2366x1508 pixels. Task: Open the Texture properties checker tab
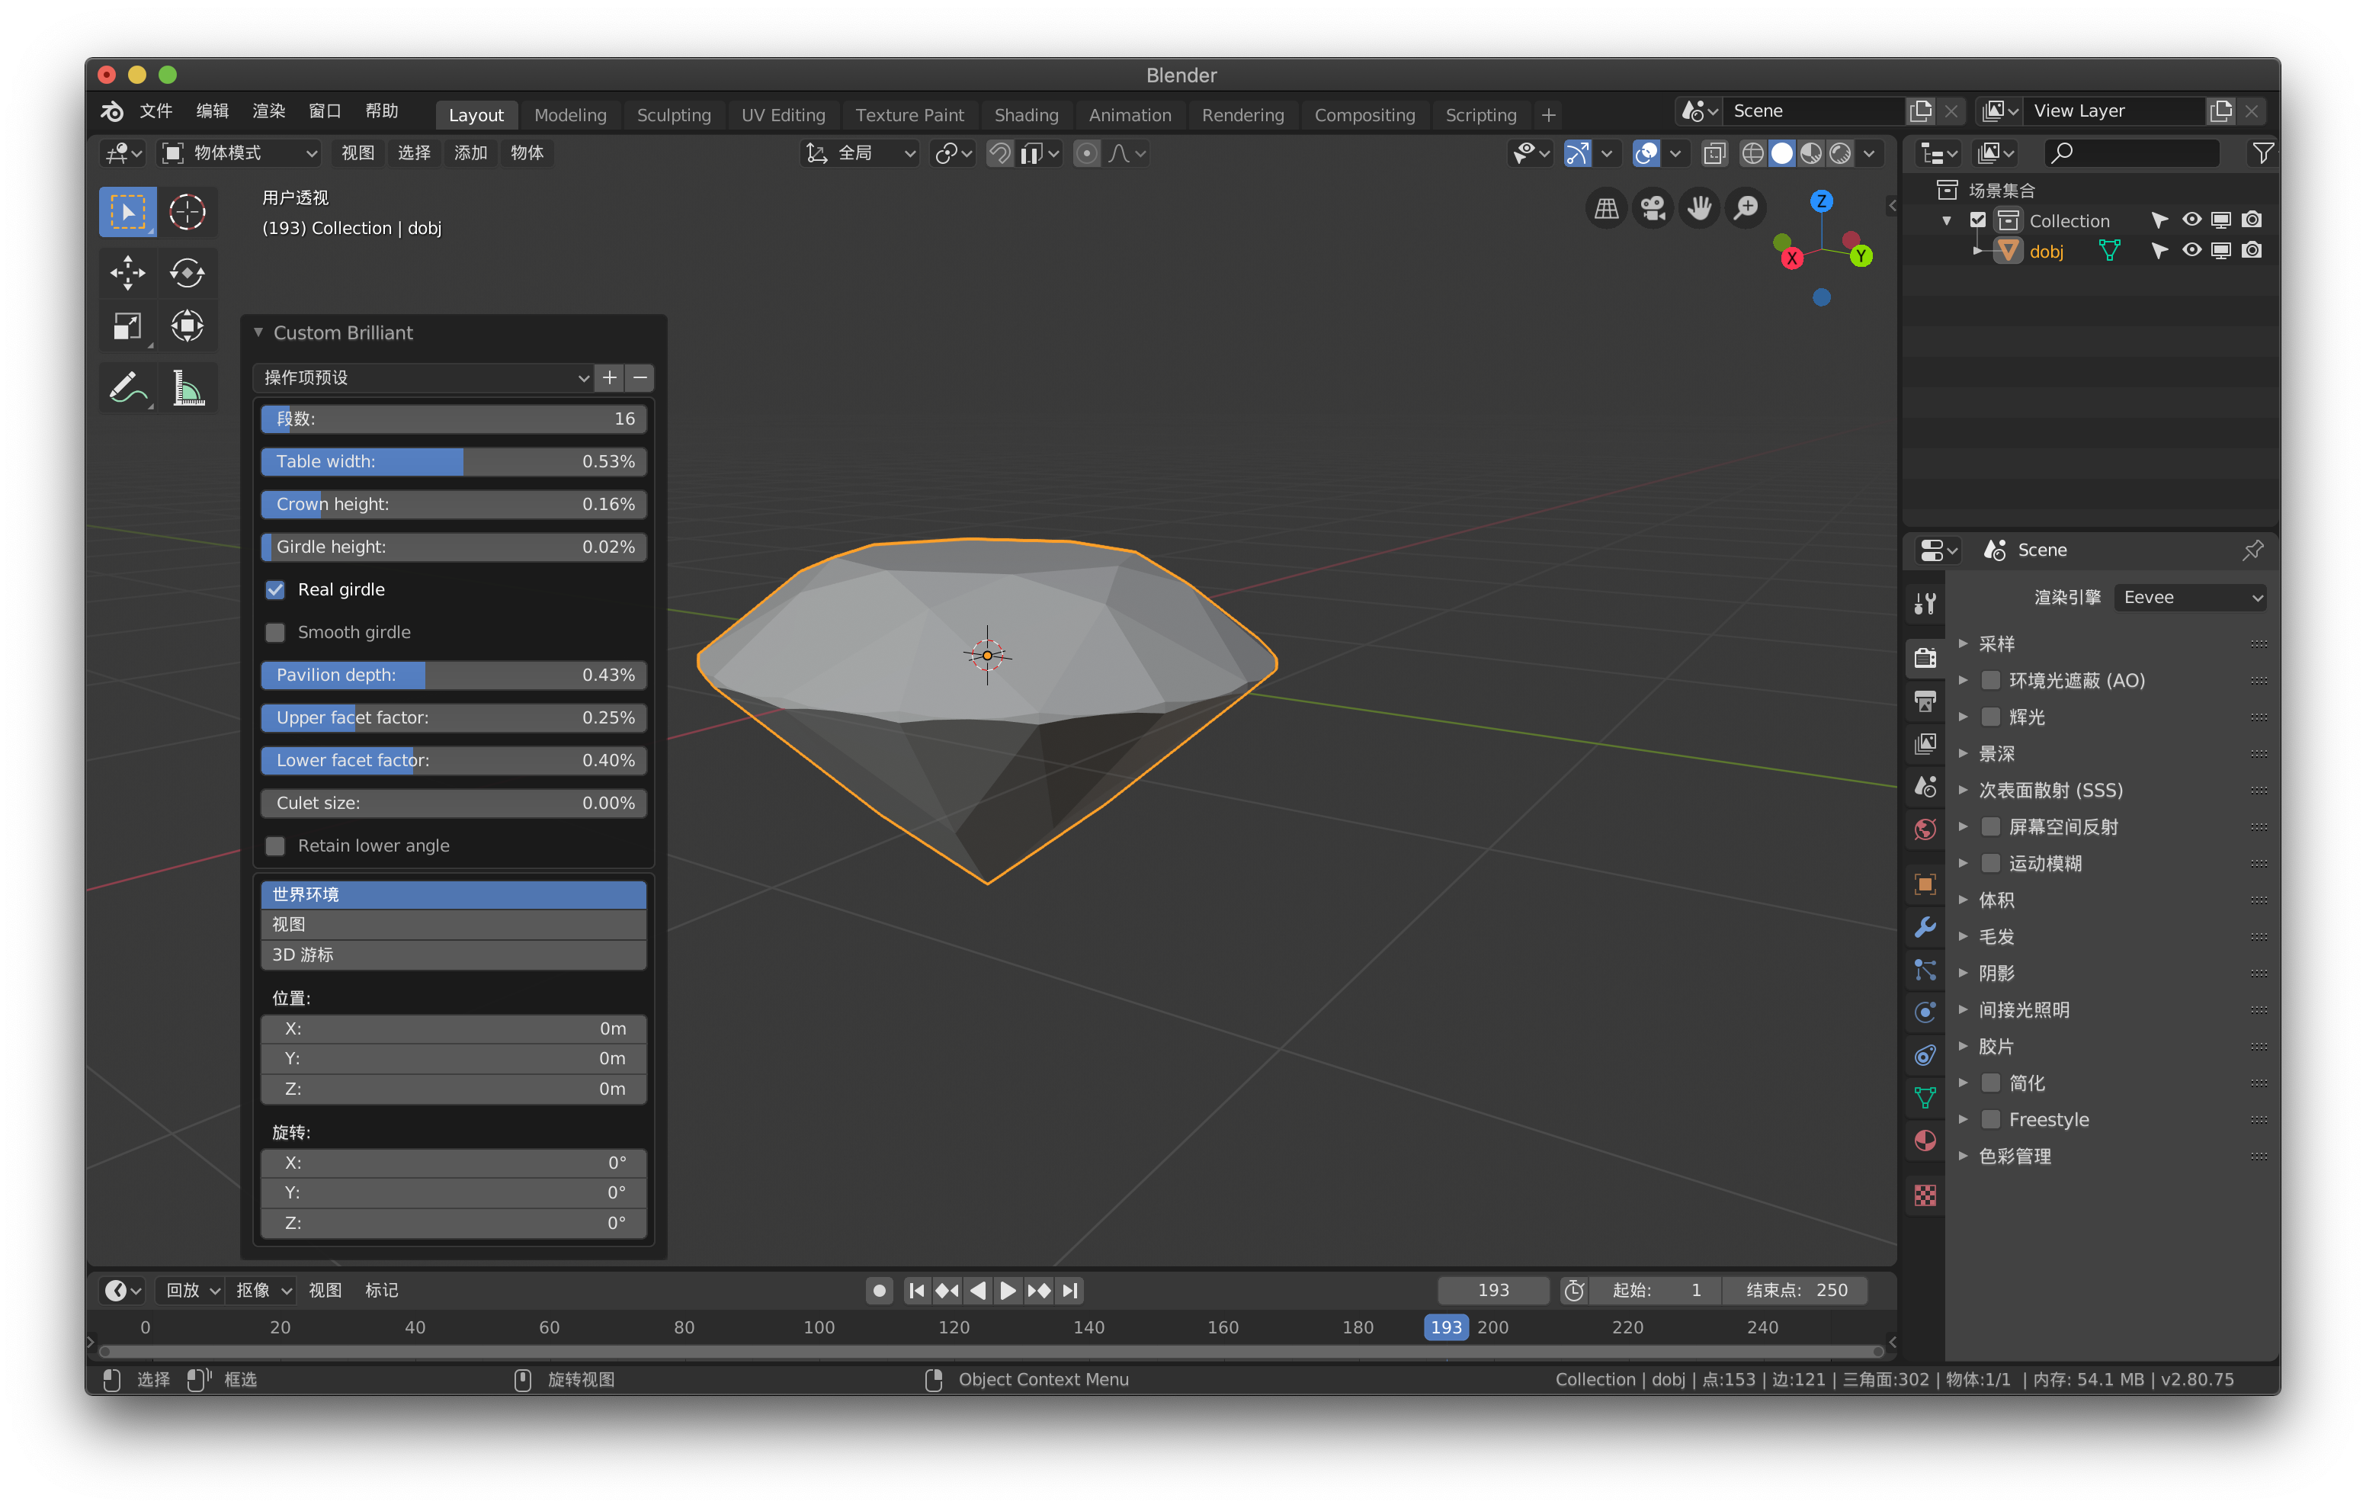pyautogui.click(x=1925, y=1195)
